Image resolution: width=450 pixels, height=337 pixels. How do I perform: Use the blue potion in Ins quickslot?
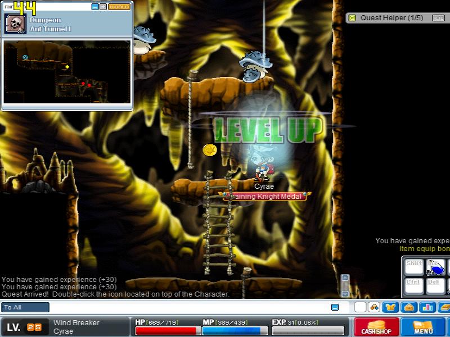(435, 267)
